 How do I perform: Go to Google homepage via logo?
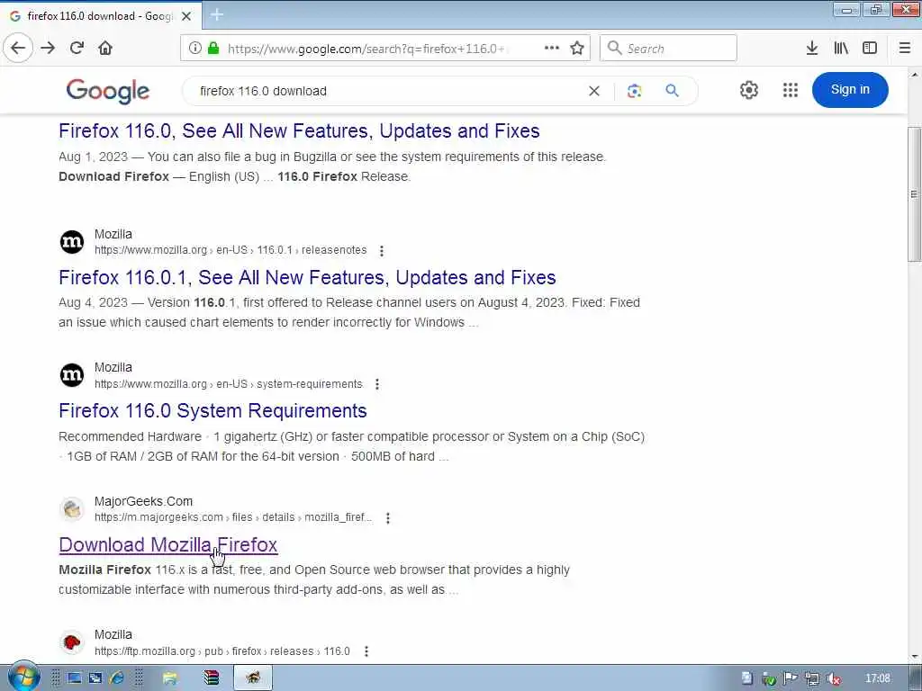[x=108, y=92]
